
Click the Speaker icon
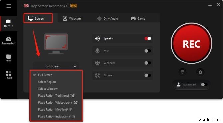click(98, 38)
